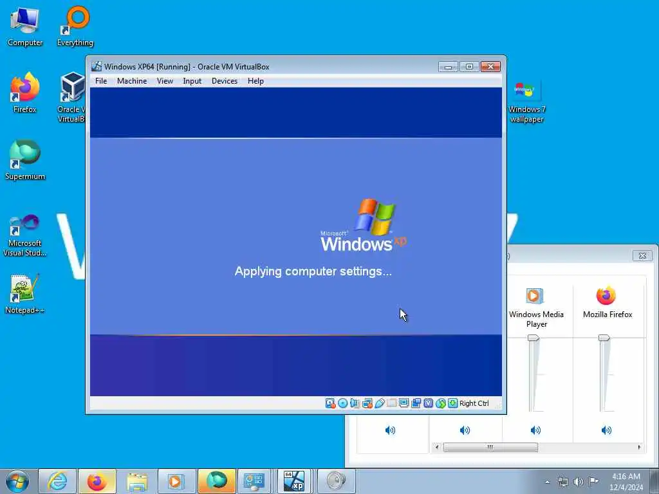Click the mouse integration globe icon

click(440, 403)
